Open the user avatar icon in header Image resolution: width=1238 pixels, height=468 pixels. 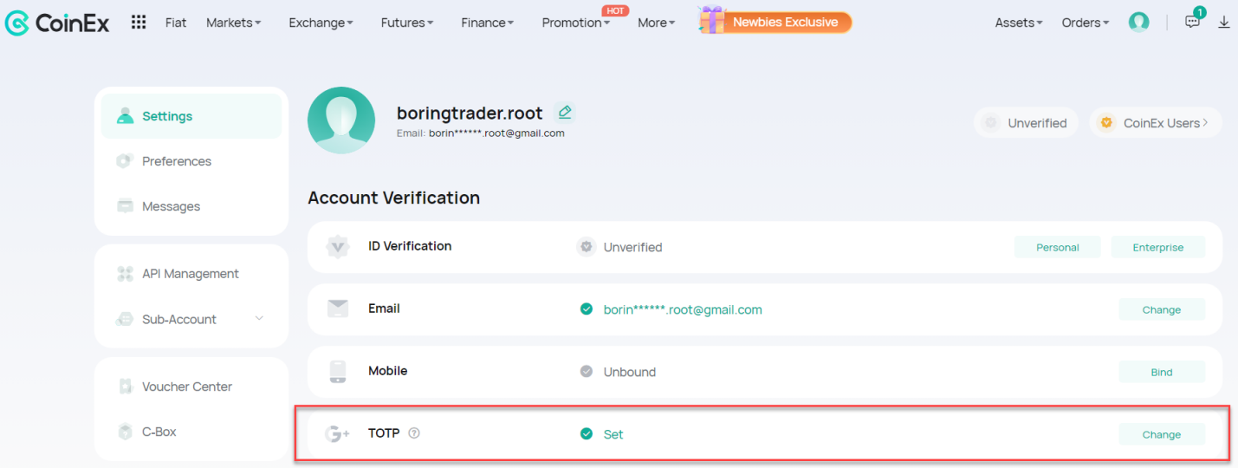[1139, 23]
